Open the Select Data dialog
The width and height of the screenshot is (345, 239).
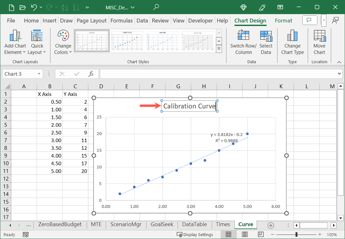[265, 36]
